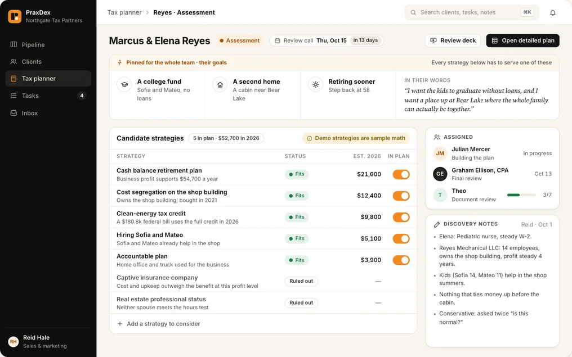This screenshot has width=572, height=357.
Task: Click the Review deck button
Action: (453, 40)
